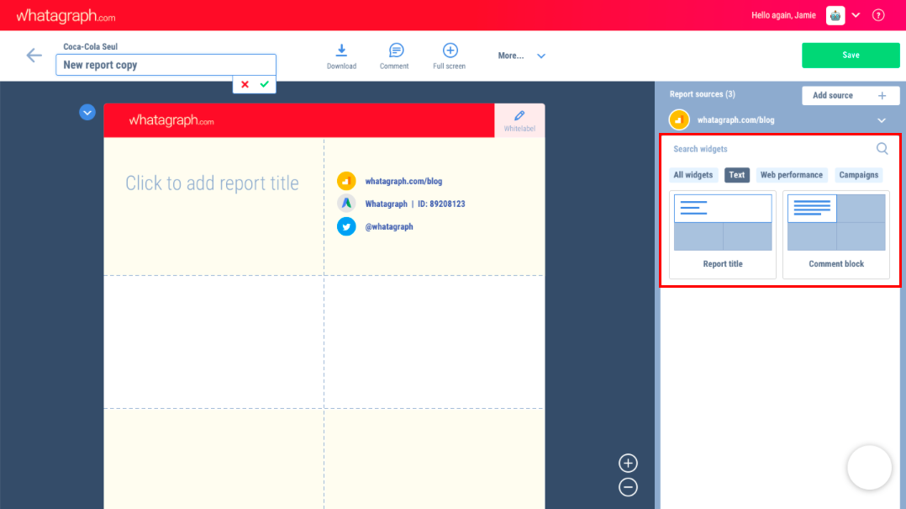This screenshot has width=906, height=509.
Task: Open the More... dropdown menu
Action: (x=521, y=56)
